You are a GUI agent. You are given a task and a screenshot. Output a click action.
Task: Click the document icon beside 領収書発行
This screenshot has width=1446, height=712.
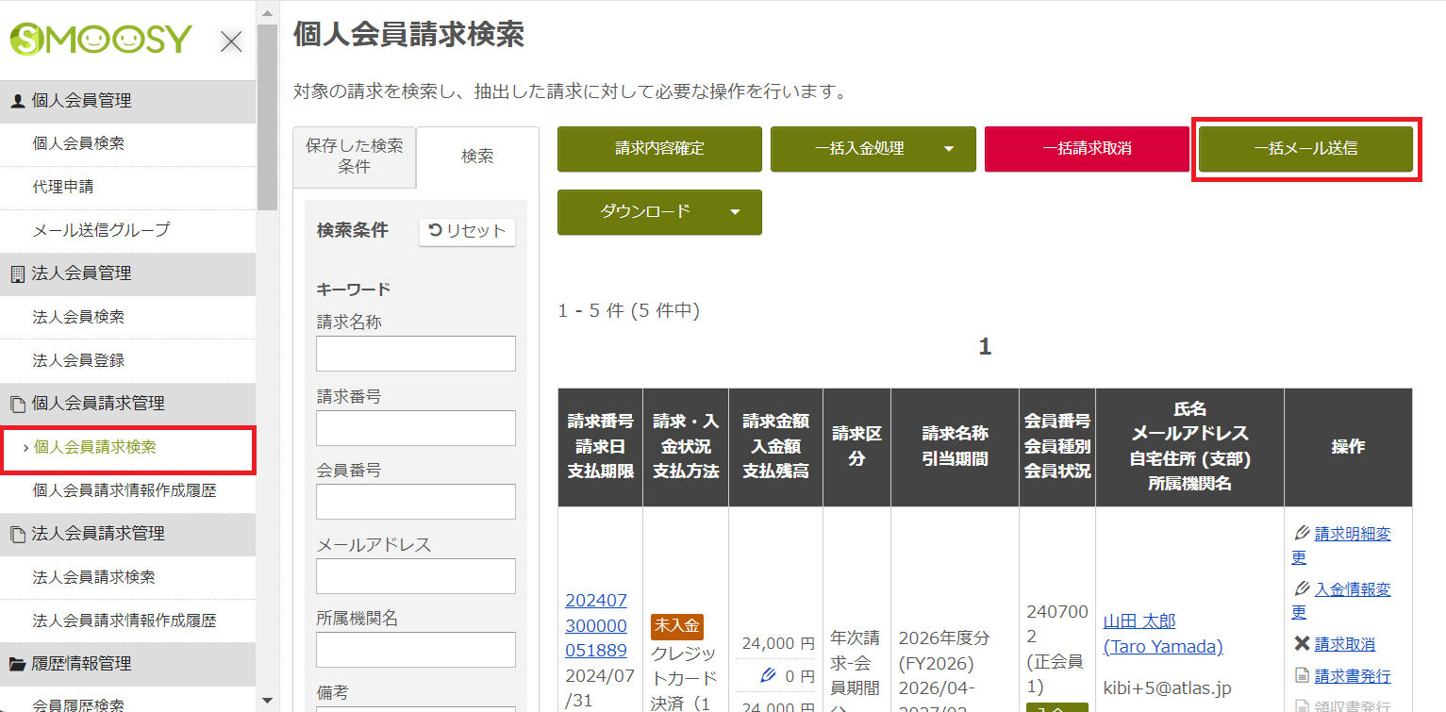click(x=1301, y=705)
